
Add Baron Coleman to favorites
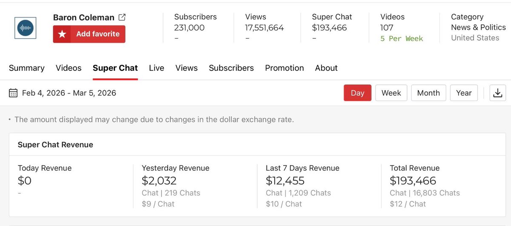tap(89, 34)
